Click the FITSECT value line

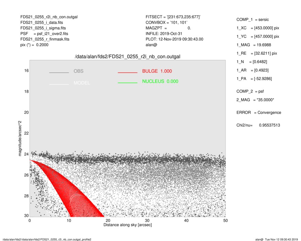pos(173,17)
